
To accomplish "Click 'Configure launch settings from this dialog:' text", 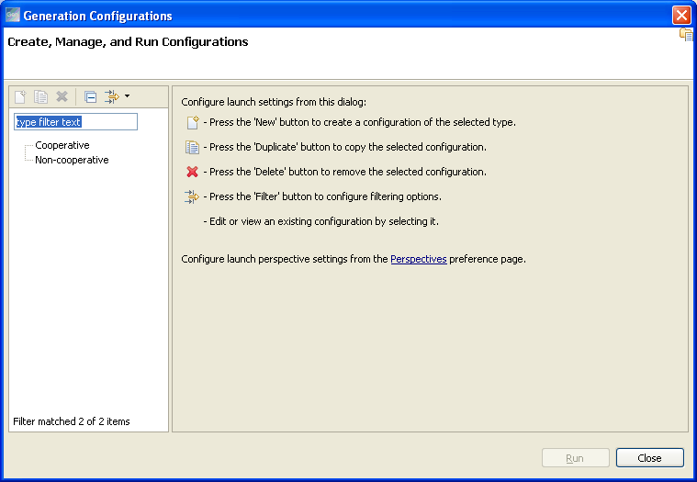I will pyautogui.click(x=274, y=102).
